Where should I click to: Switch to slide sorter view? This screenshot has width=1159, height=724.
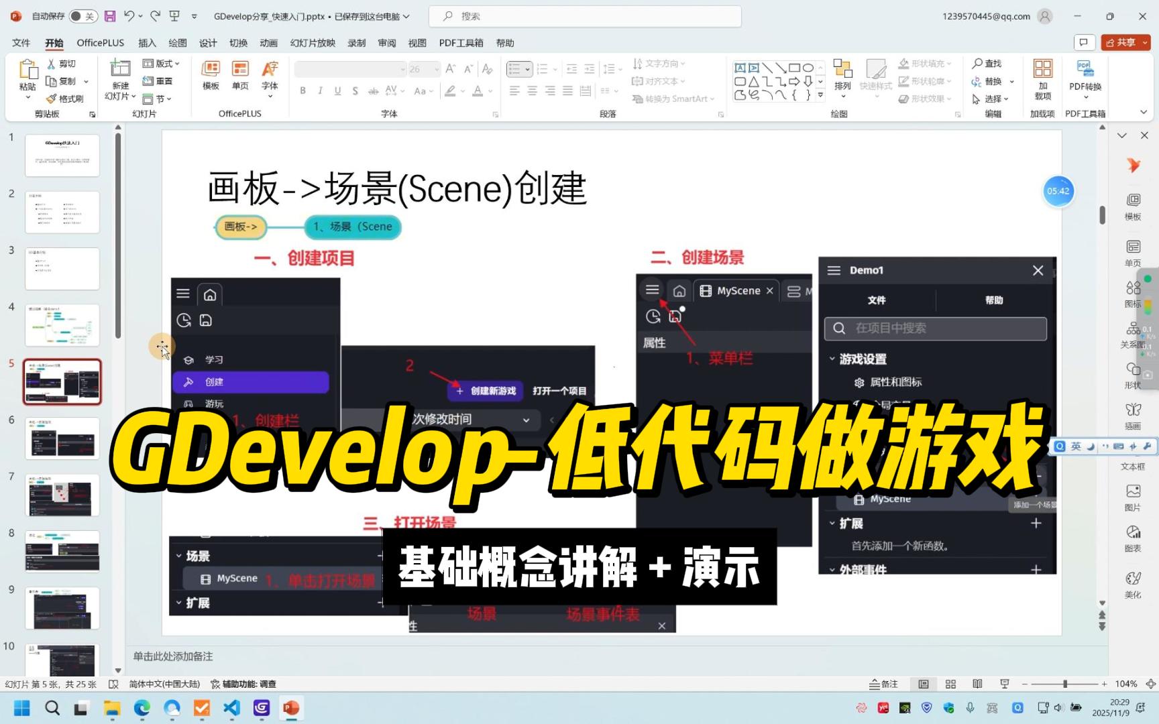coord(950,684)
